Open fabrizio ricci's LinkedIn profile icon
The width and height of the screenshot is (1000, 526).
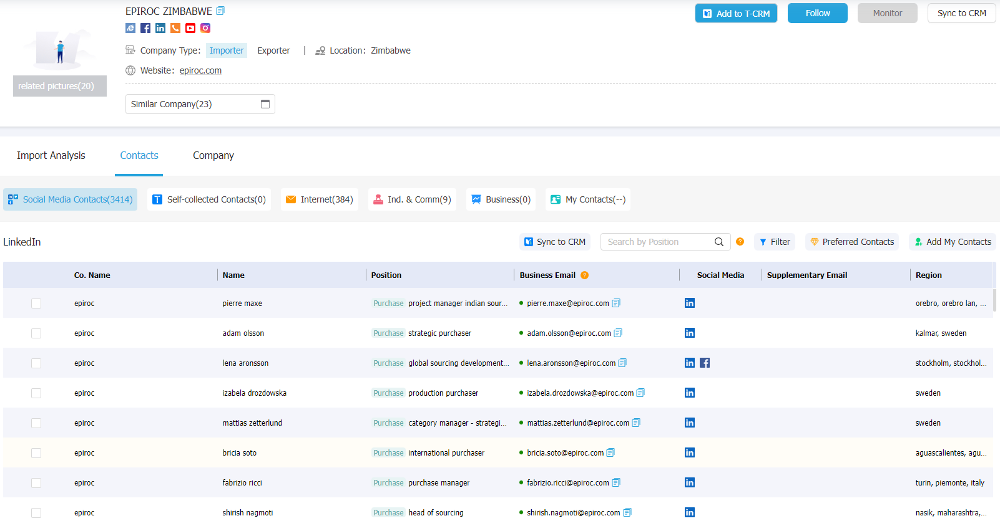tap(690, 482)
